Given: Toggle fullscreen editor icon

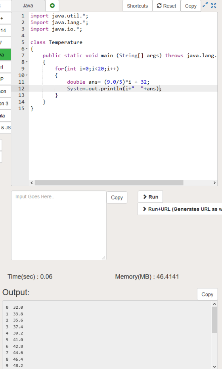Looking at the screenshot, I should [x=214, y=6].
